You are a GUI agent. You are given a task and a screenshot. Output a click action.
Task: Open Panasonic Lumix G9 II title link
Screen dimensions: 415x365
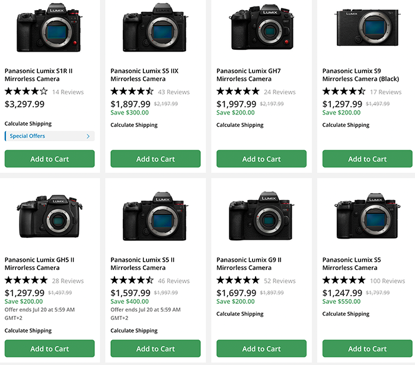(248, 264)
